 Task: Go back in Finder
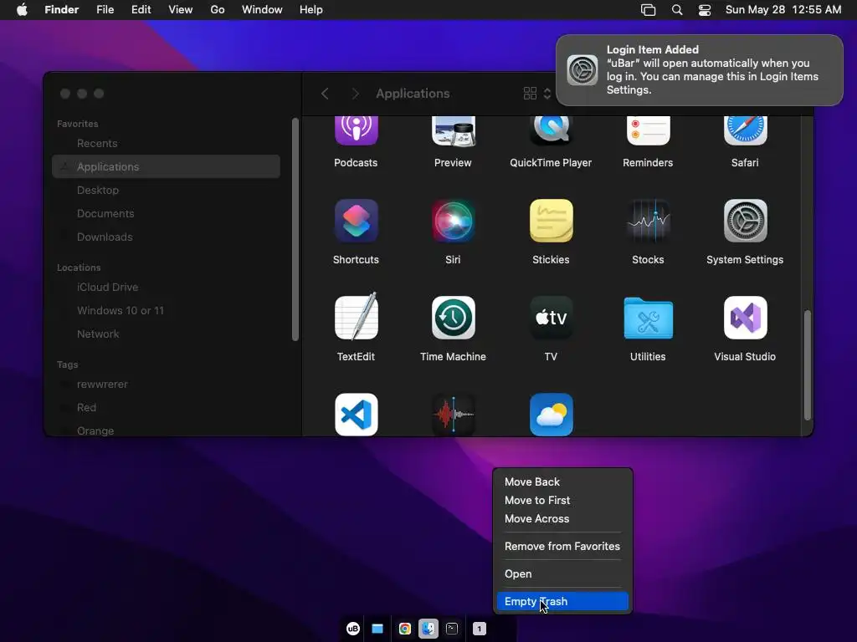(x=325, y=94)
